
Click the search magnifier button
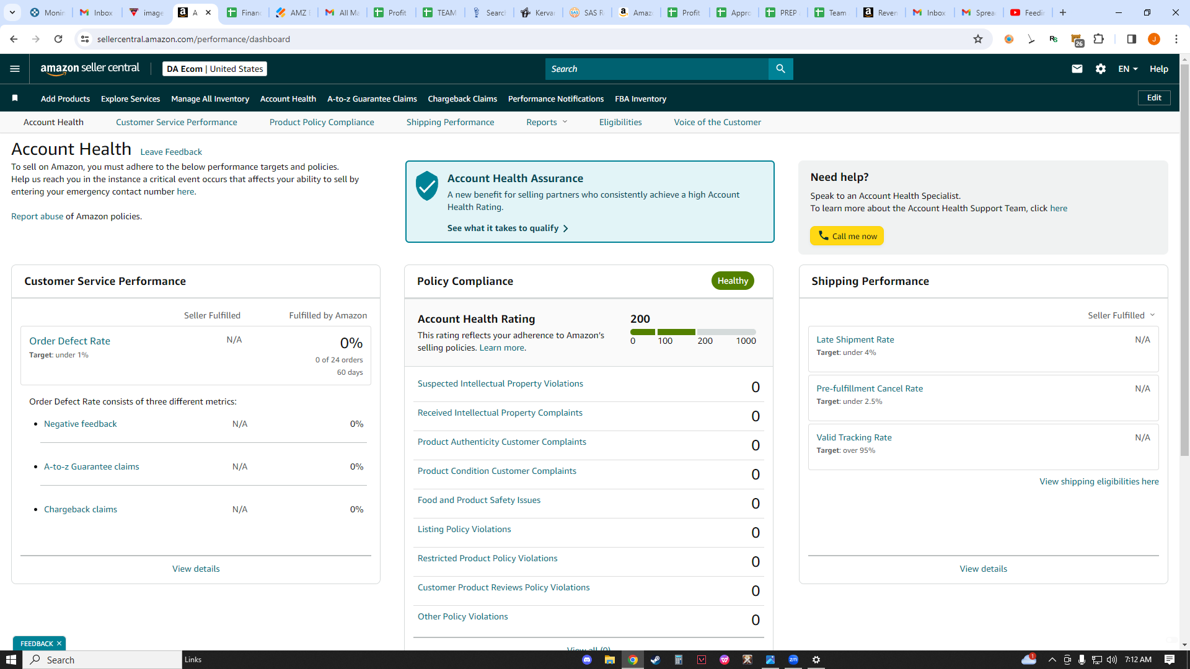(780, 69)
